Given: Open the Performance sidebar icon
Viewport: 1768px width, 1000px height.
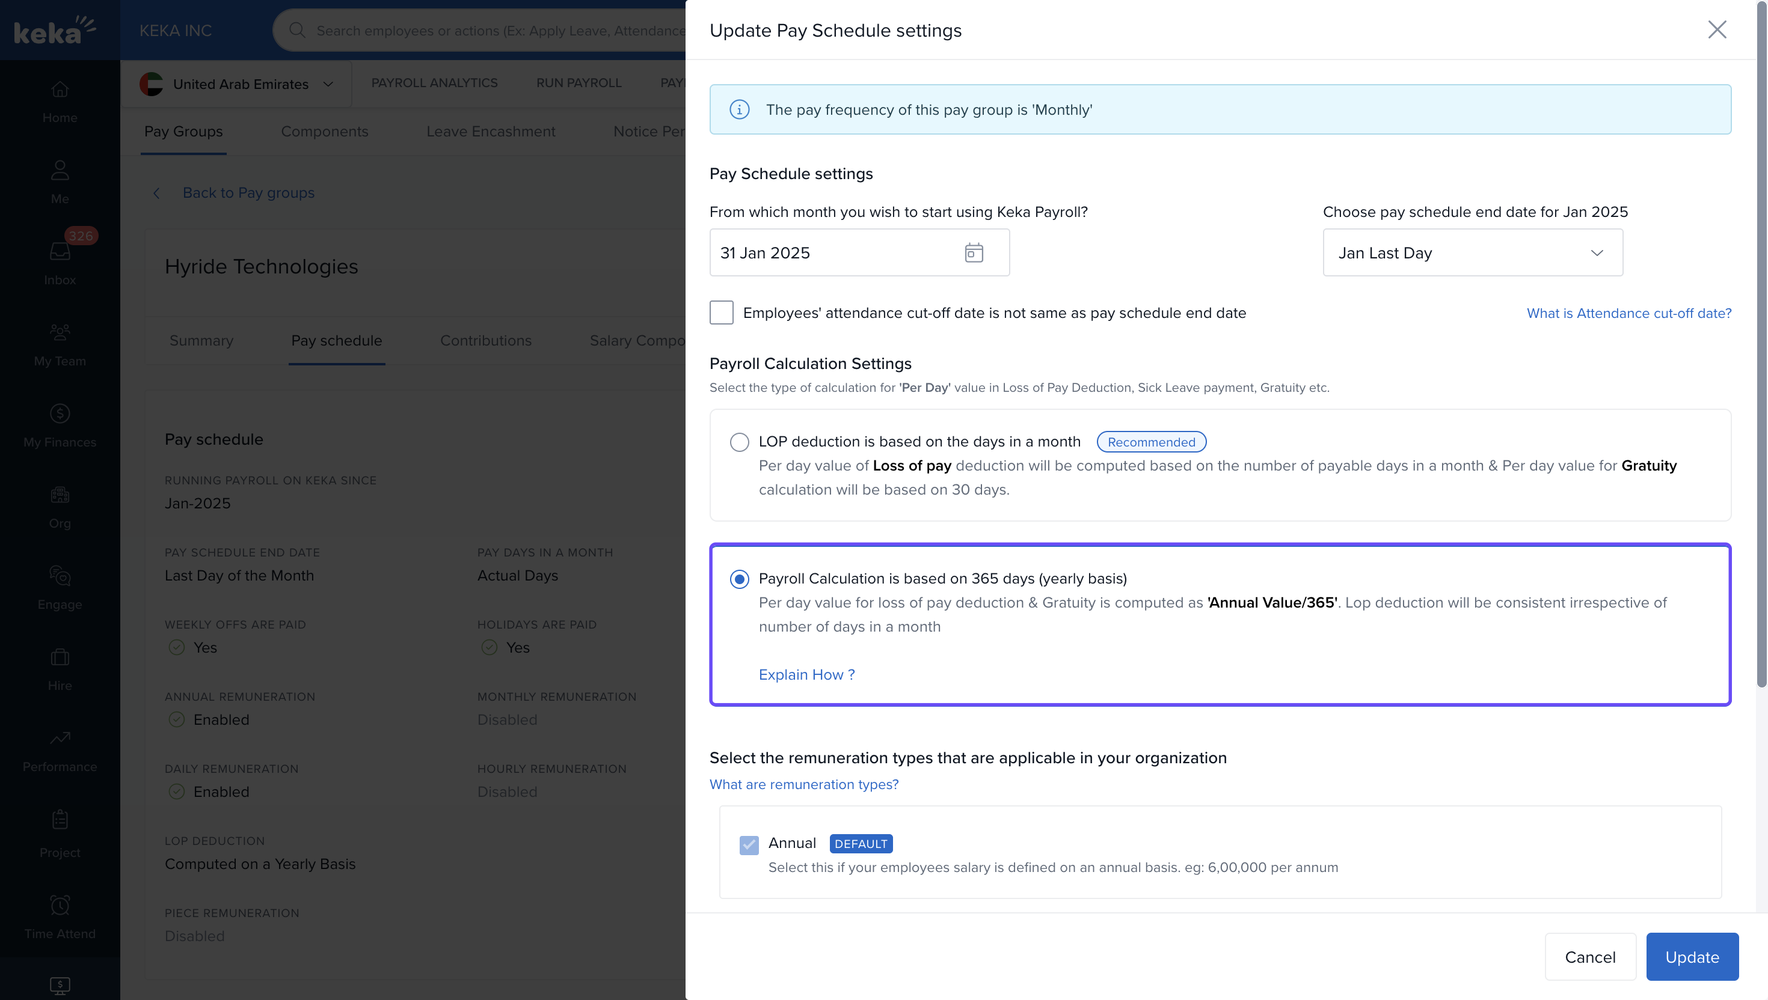Looking at the screenshot, I should coord(60,739).
